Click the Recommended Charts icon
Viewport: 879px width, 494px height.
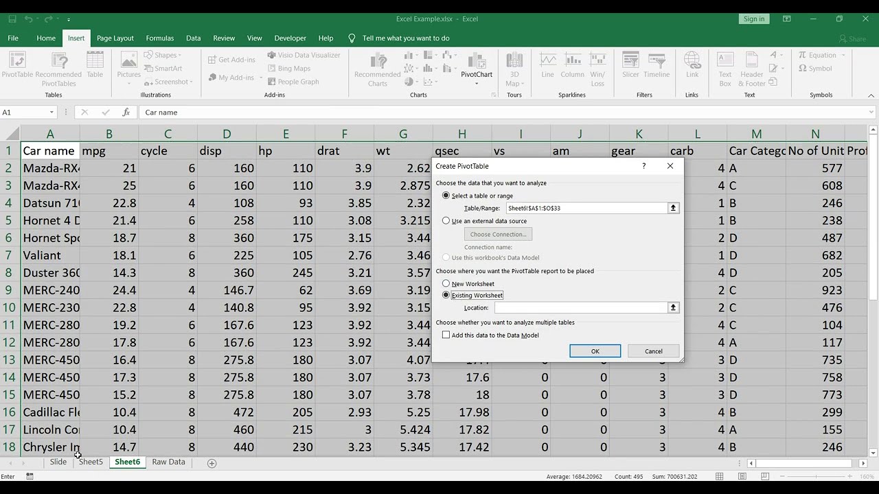377,69
